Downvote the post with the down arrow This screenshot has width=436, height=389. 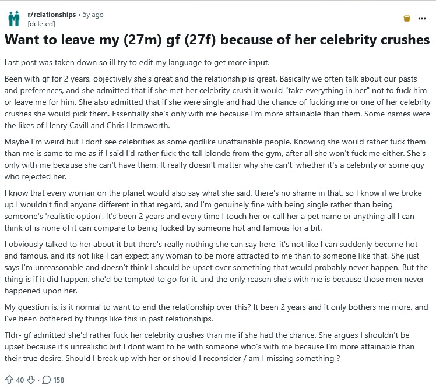(31, 380)
